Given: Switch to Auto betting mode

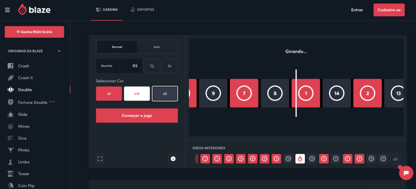Looking at the screenshot, I should tap(157, 47).
